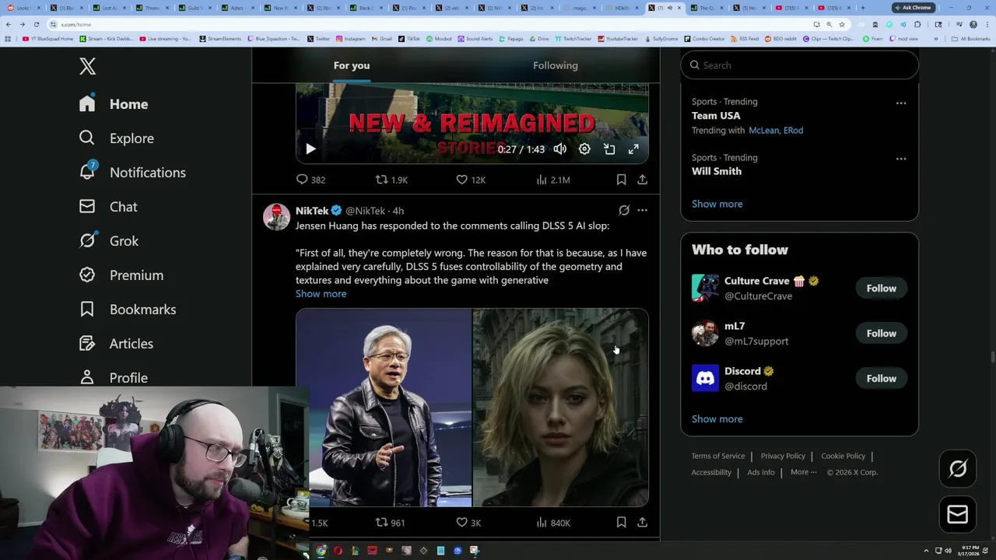Follow mL7
The height and width of the screenshot is (560, 996).
click(x=881, y=334)
